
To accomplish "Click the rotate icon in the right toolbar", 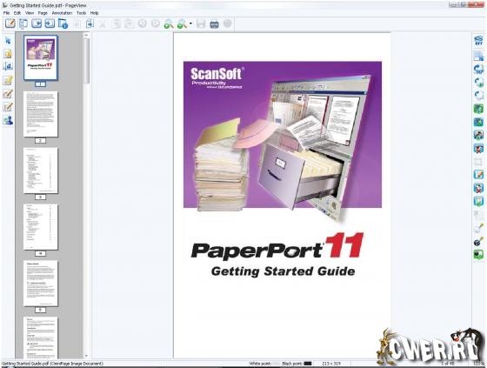I will pyautogui.click(x=478, y=69).
